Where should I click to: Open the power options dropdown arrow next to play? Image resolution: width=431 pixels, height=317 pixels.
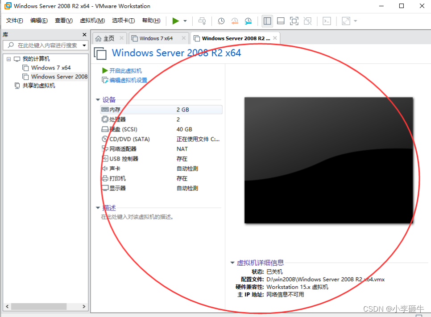tap(185, 21)
